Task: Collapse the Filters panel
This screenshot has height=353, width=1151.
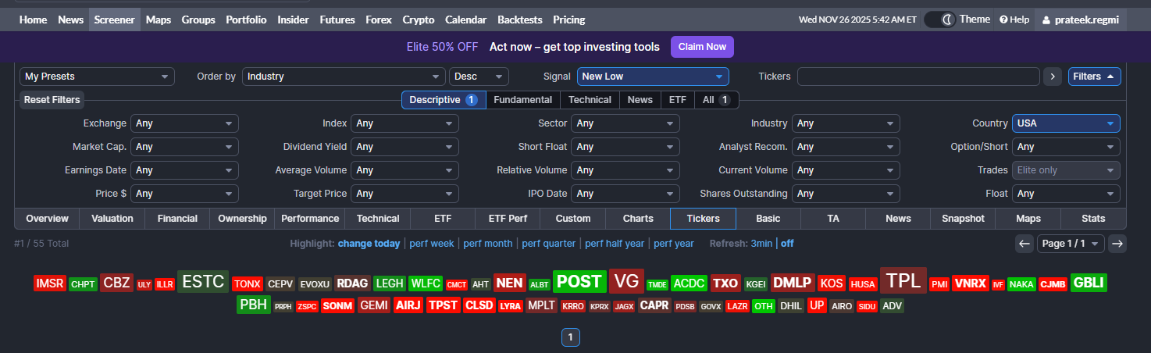Action: point(1094,77)
